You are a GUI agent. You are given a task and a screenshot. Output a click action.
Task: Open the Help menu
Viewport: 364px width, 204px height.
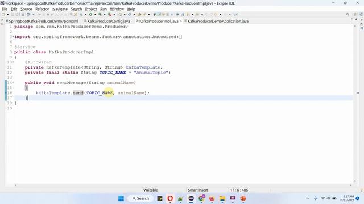131,9
